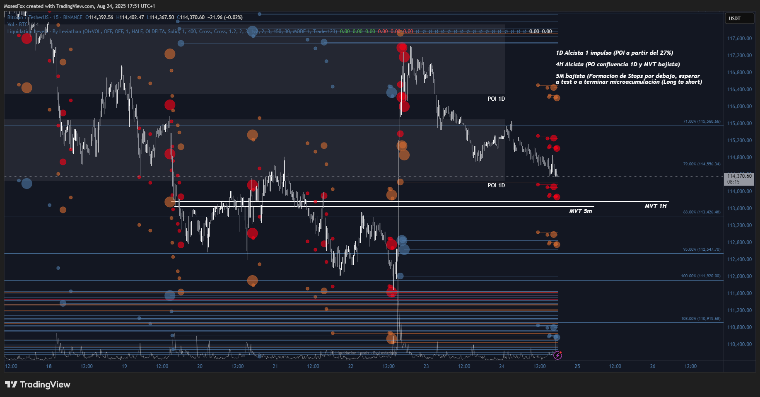Screen dimensions: 760x397
Task: Click the current price label 114,370.60
Action: tap(739, 177)
